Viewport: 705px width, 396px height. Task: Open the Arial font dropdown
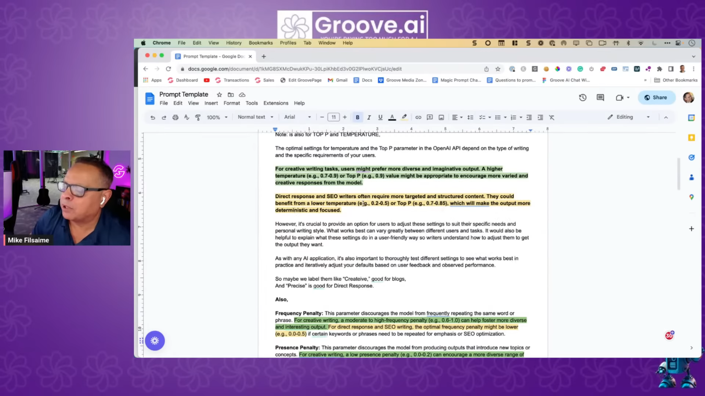tap(297, 117)
